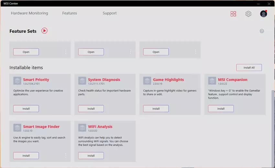Click the MSI Companion layered icon
Viewport: 275px width, 168px height.
pos(212,81)
